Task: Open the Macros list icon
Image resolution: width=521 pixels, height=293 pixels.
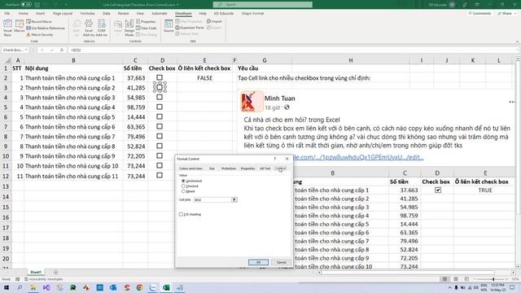Action: [x=20, y=27]
